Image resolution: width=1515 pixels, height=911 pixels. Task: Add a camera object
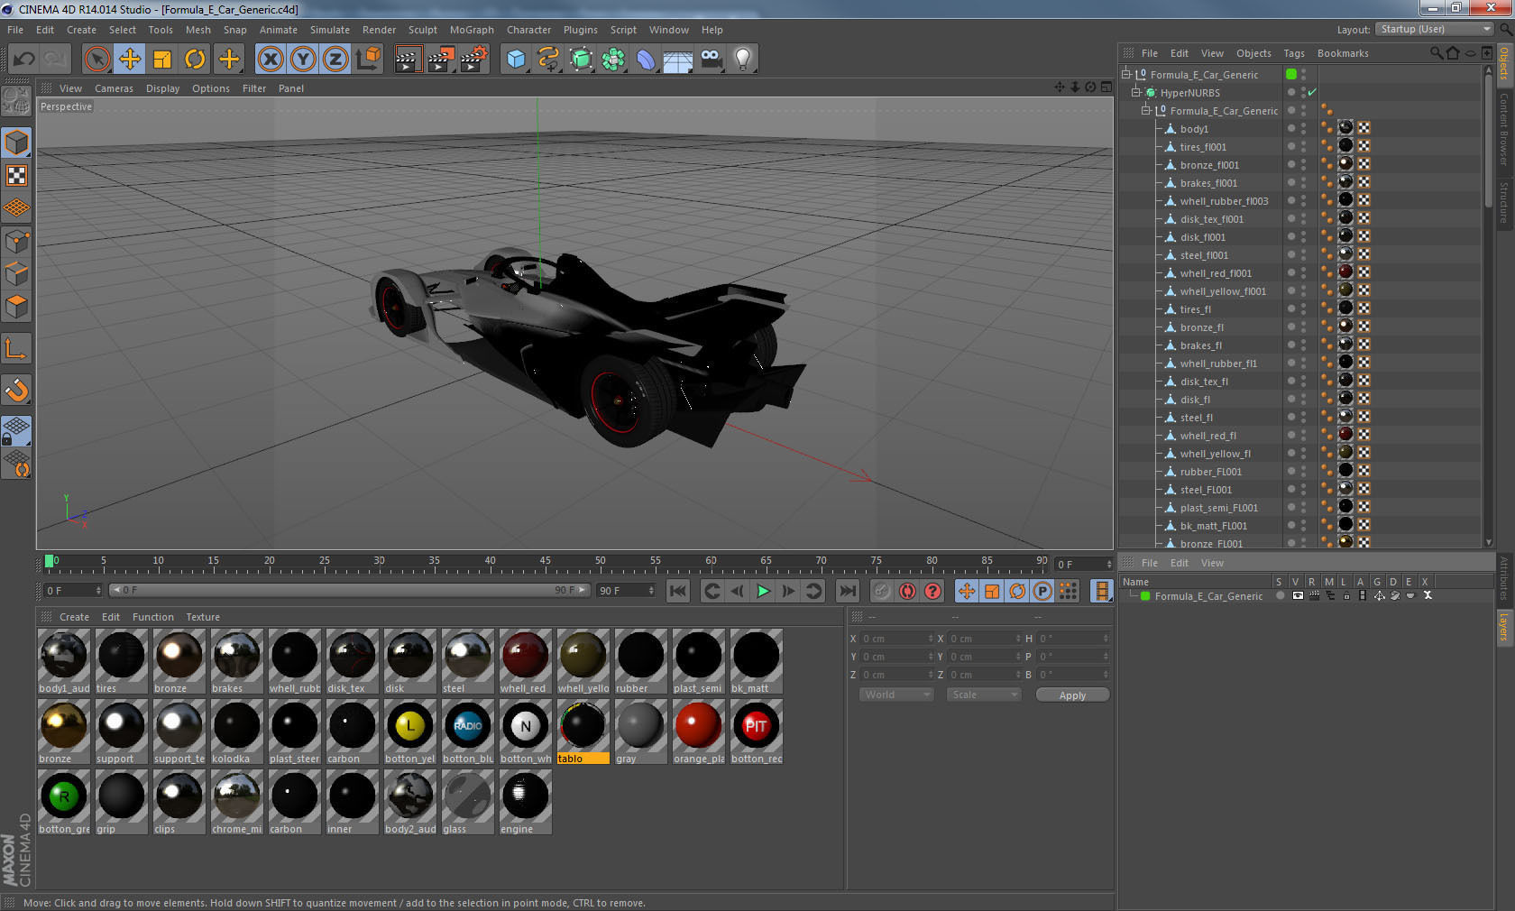pyautogui.click(x=711, y=60)
